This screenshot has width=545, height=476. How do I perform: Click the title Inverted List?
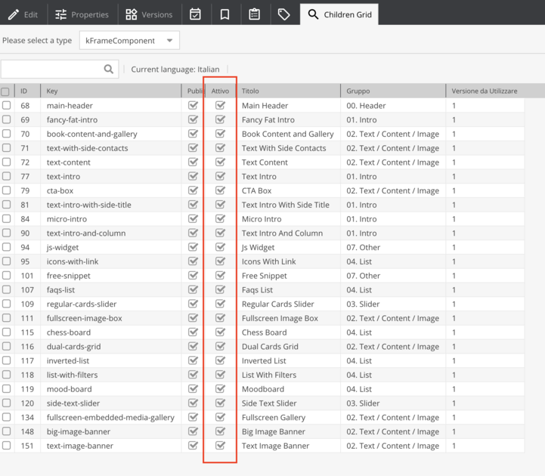264,360
